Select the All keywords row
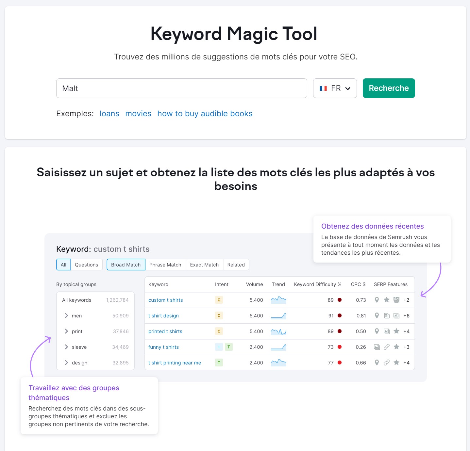The image size is (470, 451). point(95,300)
